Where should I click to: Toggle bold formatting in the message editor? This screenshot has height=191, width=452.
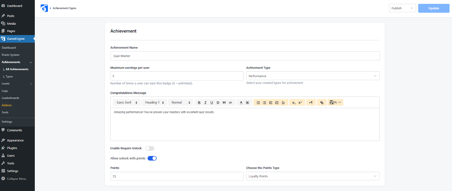[199, 103]
